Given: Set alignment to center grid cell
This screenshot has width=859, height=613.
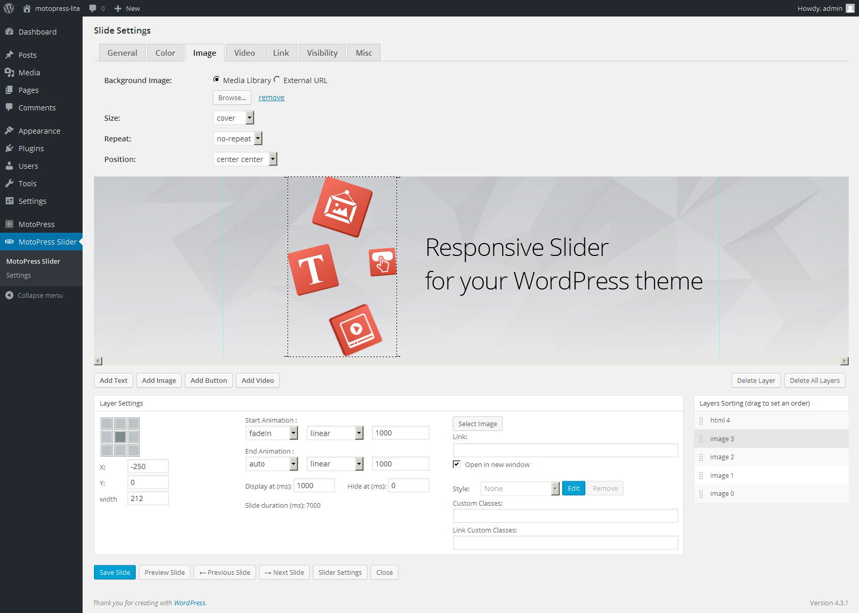Looking at the screenshot, I should pyautogui.click(x=120, y=437).
